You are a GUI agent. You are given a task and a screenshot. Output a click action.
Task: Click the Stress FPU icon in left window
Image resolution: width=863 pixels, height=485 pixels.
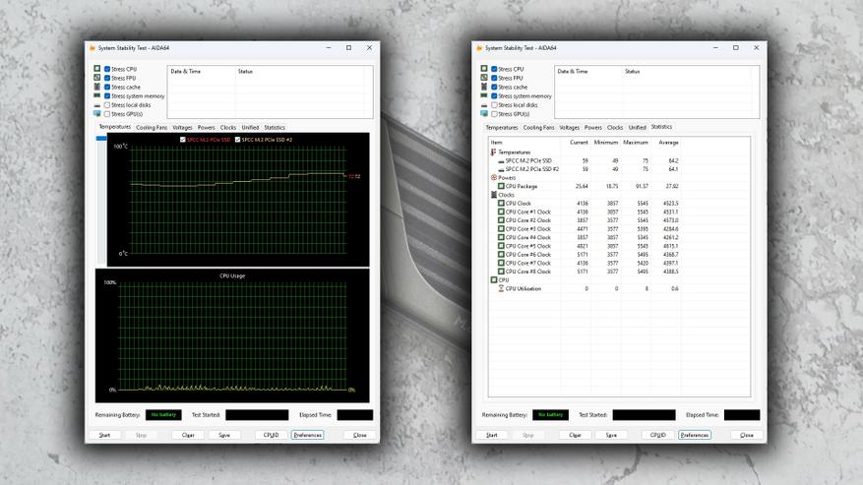[x=97, y=78]
